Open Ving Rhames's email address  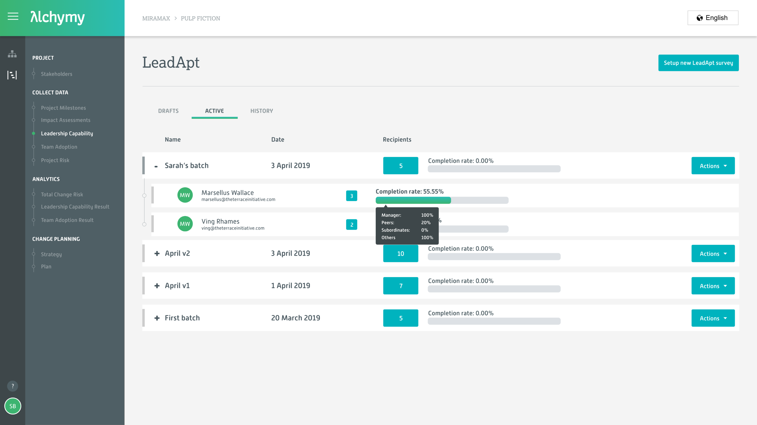tap(233, 228)
